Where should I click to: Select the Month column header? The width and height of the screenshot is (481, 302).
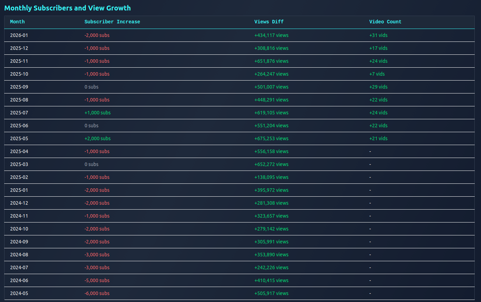(17, 22)
